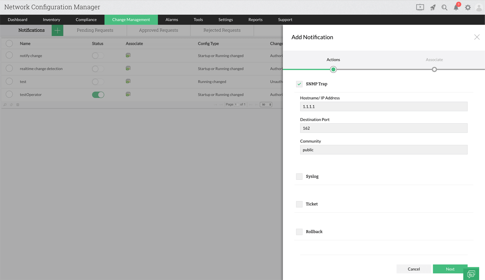
Task: Click the device icon beside notify change
Action: pyautogui.click(x=128, y=55)
